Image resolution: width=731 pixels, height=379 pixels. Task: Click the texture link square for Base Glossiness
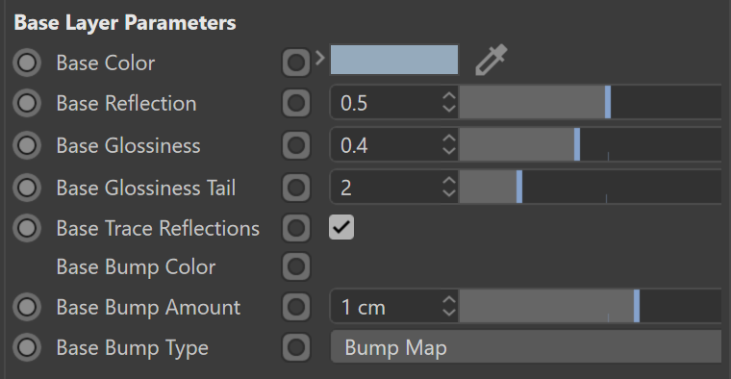[296, 145]
